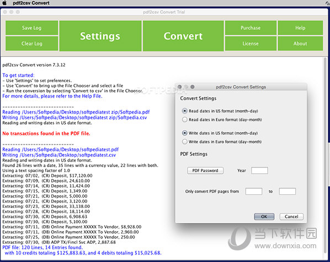The width and height of the screenshot is (330, 262).
Task: Click the 'Extracting: 07/30, (CR) Deposit, 6,908.63' line
Action: (45, 217)
